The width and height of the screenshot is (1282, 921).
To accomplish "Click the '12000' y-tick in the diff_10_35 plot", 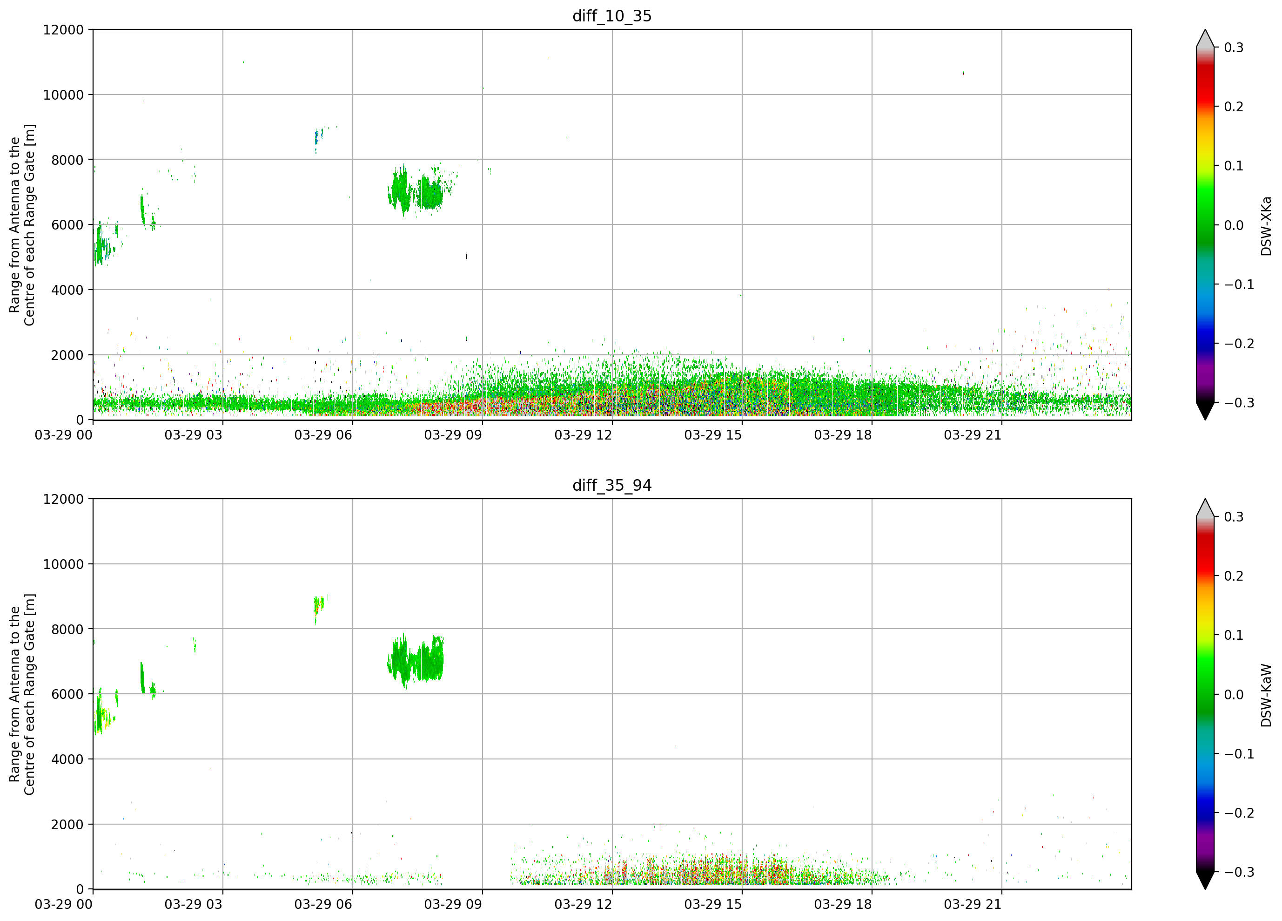I will 63,30.
